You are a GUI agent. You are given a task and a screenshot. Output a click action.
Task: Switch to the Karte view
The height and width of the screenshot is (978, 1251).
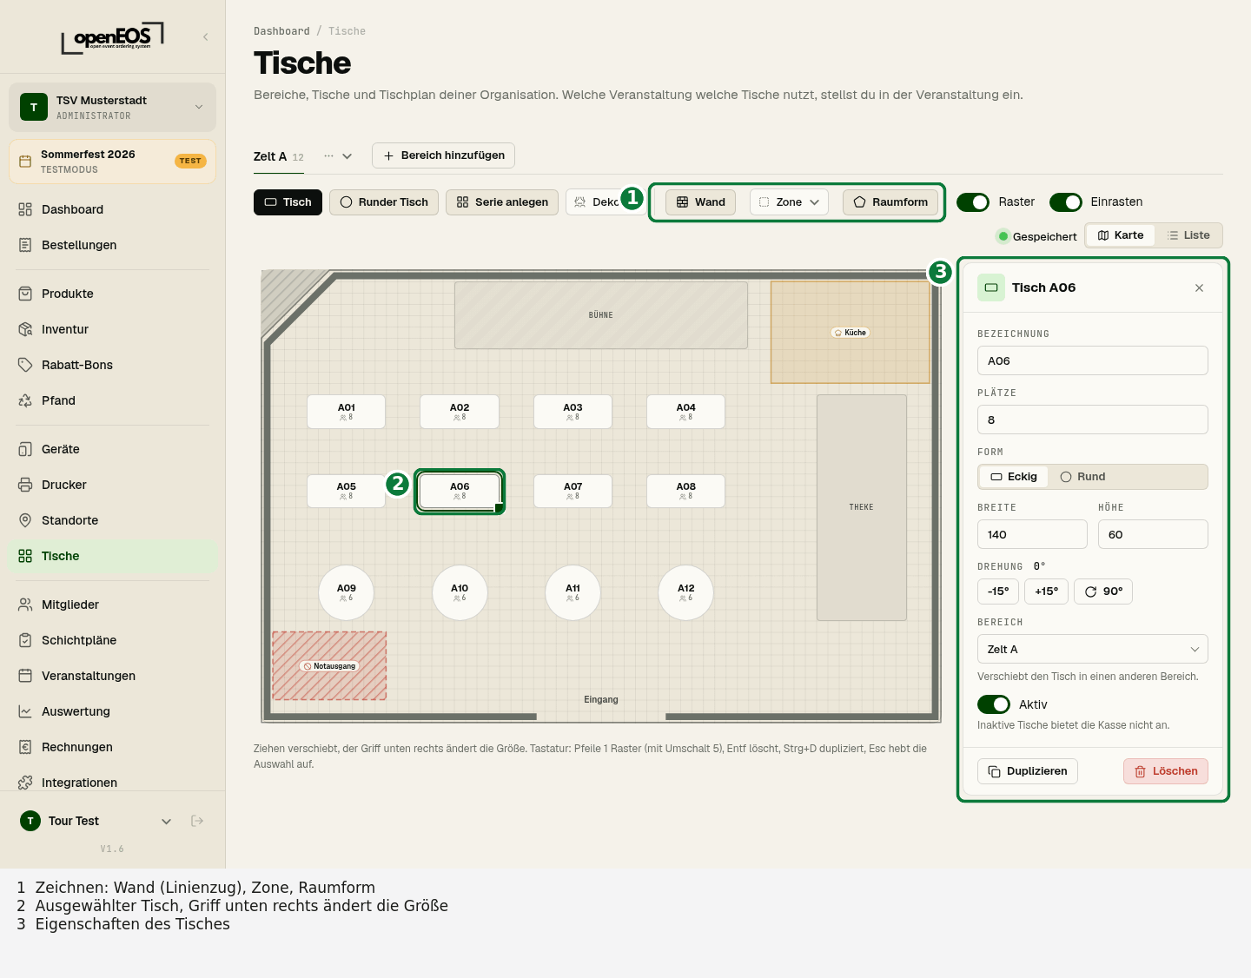coord(1121,235)
